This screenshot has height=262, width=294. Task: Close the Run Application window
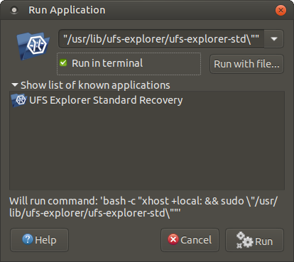(281, 10)
